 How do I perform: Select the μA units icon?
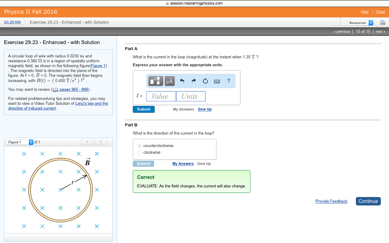169,80
